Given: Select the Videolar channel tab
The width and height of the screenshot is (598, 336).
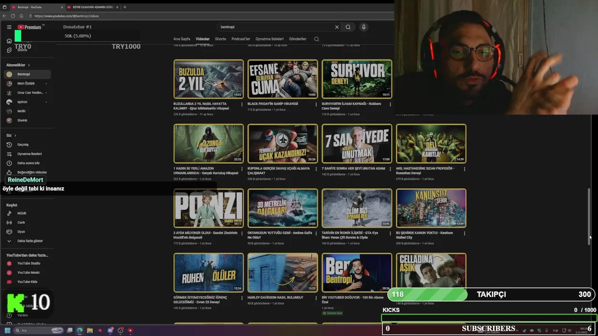Looking at the screenshot, I should pyautogui.click(x=203, y=39).
